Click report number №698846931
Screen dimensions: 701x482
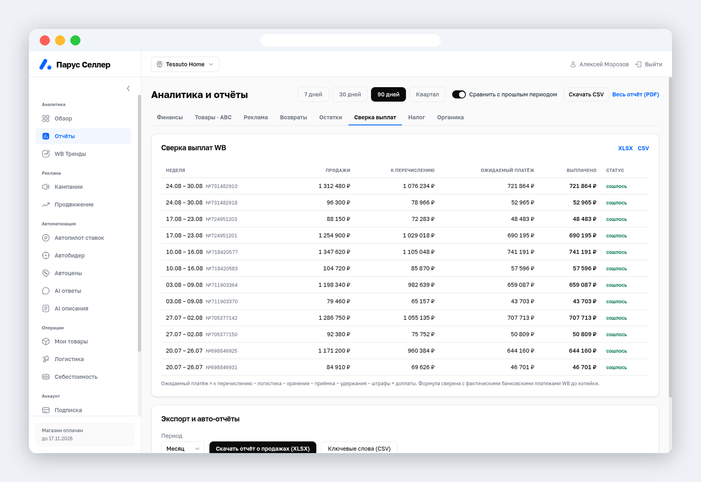pos(222,368)
